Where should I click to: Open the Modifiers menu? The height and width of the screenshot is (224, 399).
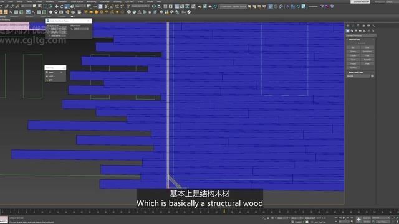(50, 2)
